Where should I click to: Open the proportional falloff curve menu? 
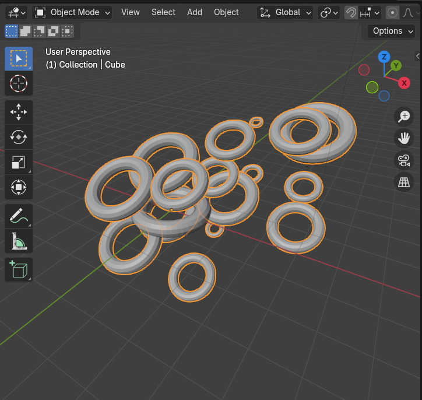click(409, 13)
